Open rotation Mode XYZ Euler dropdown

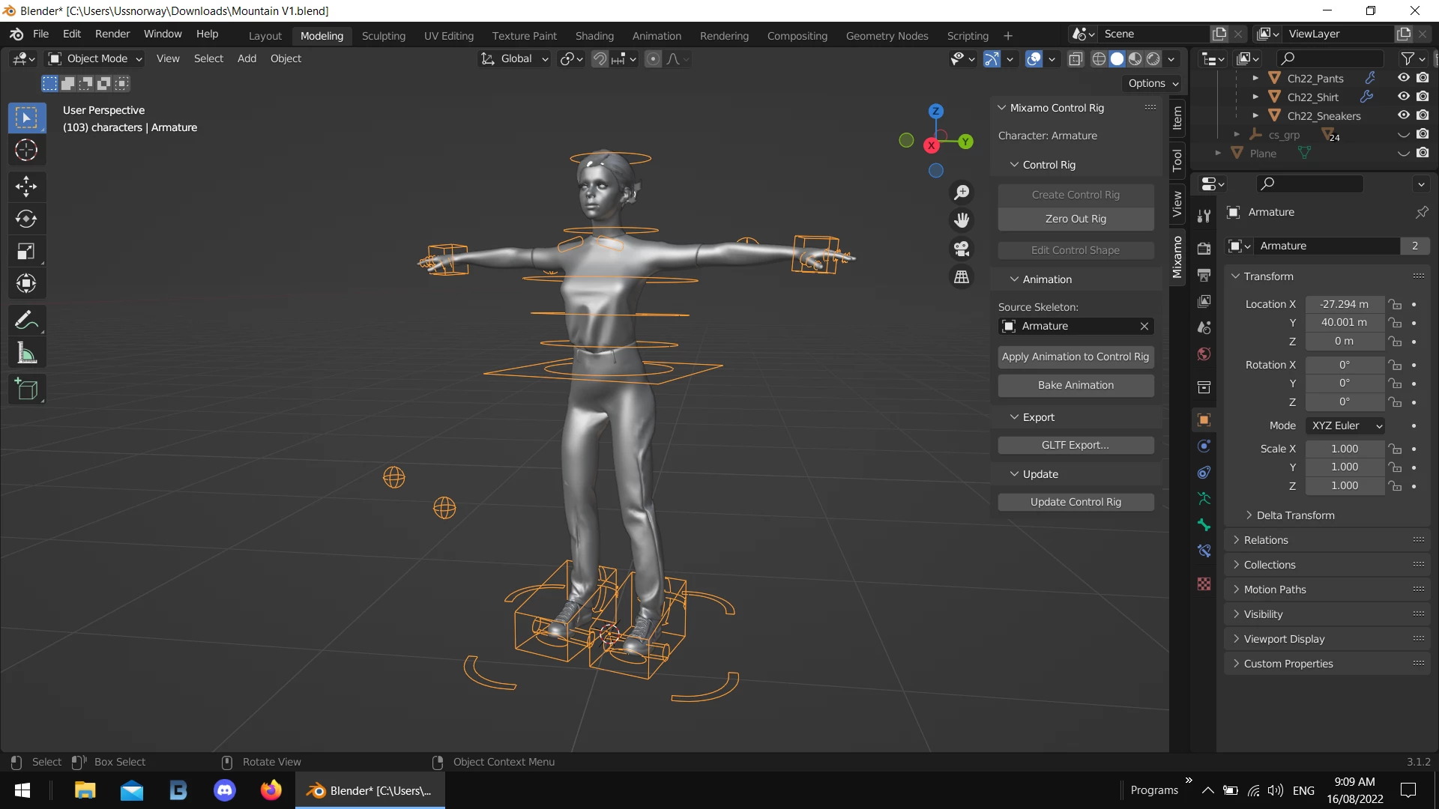[1346, 425]
